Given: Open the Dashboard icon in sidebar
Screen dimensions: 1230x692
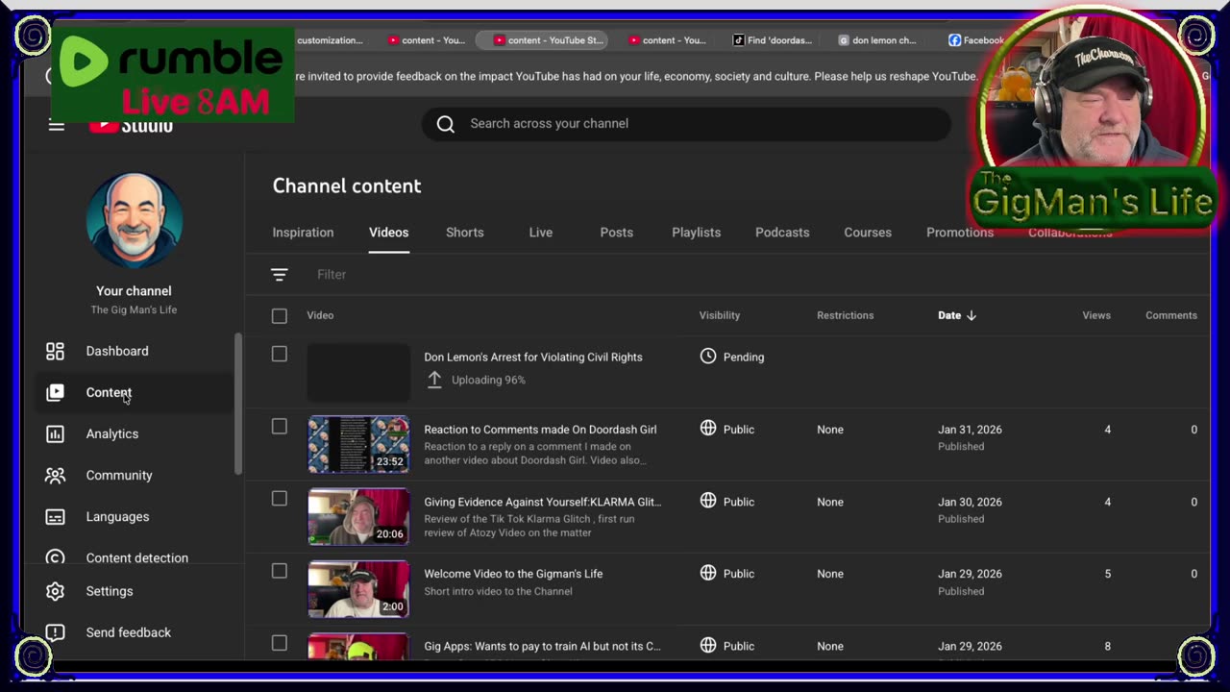Looking at the screenshot, I should tap(56, 351).
